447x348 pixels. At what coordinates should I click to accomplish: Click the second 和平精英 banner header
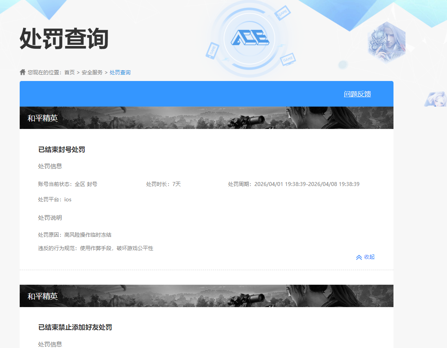coord(207,296)
